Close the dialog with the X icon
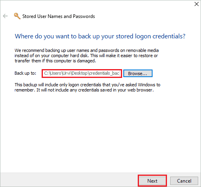This screenshot has width=201, height=187. [x=197, y=4]
